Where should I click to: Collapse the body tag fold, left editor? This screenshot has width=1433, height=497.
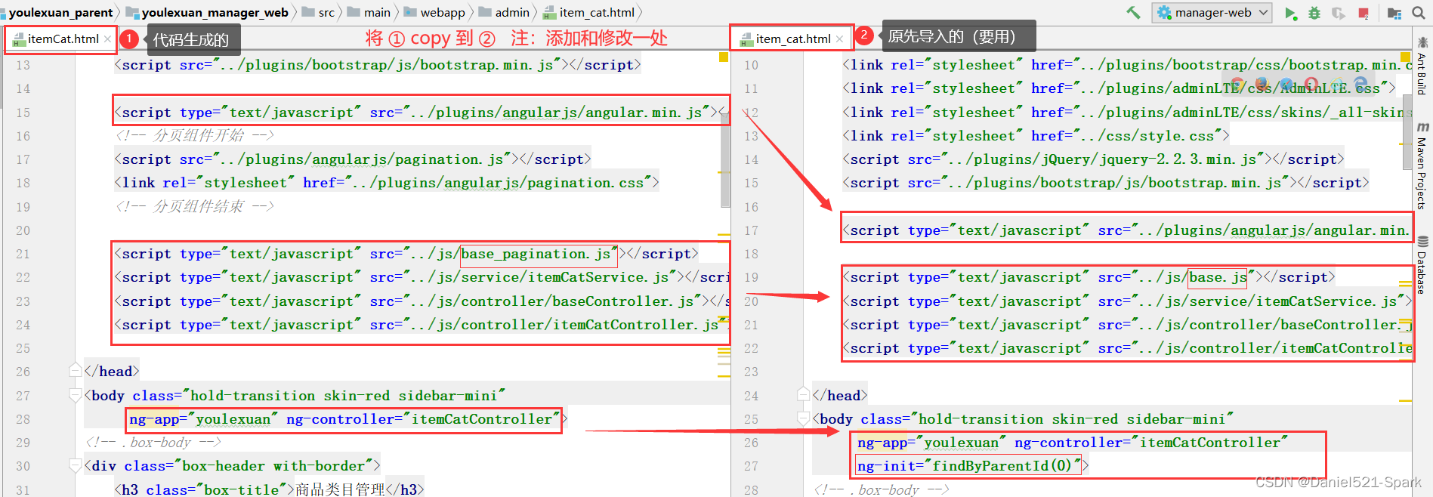click(x=75, y=394)
